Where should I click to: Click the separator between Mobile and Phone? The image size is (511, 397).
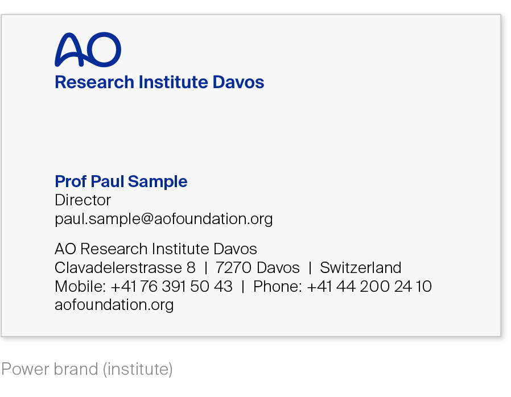pyautogui.click(x=243, y=286)
